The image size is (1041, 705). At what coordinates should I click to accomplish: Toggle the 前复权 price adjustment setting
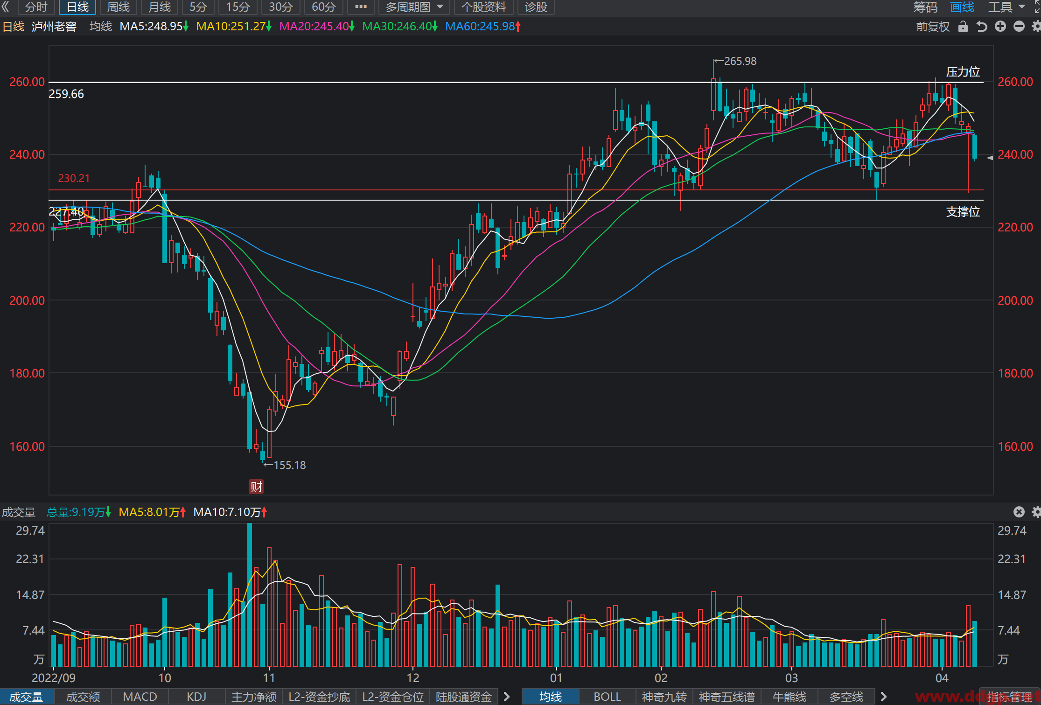pos(933,27)
